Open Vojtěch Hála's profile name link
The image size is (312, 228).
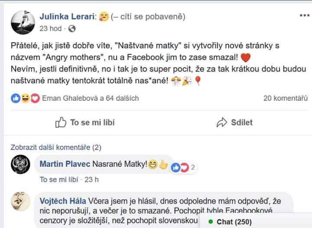point(62,201)
